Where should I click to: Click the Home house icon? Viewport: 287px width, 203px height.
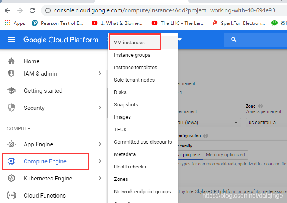tap(11, 61)
